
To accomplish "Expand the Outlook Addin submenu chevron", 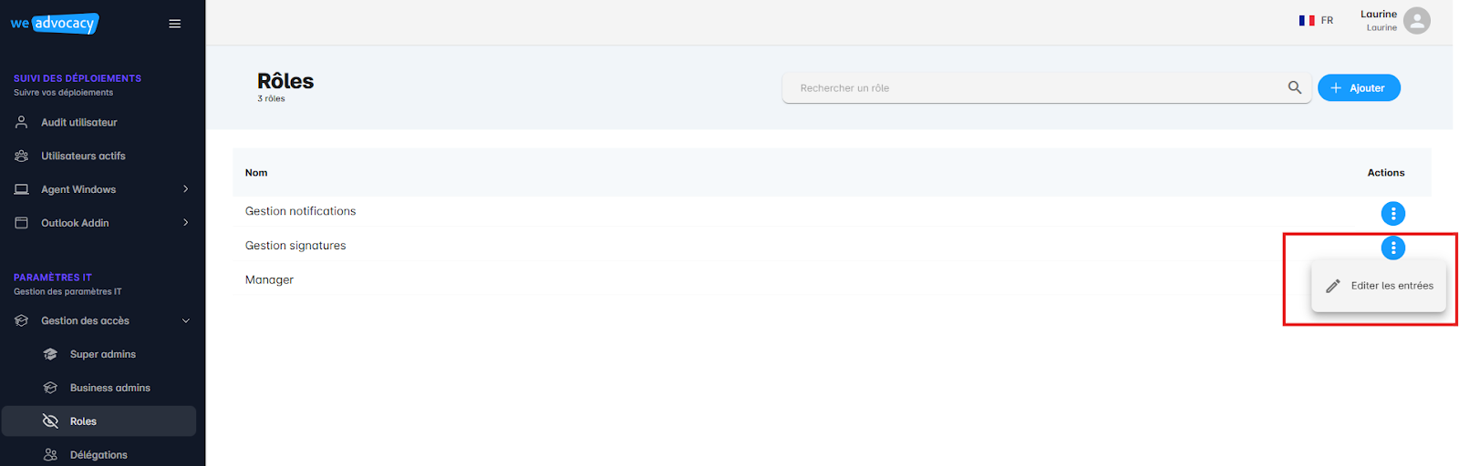I will pyautogui.click(x=185, y=223).
